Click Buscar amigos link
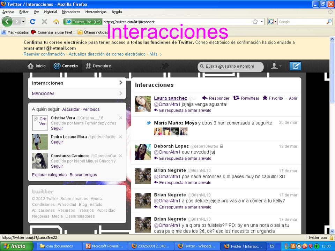This screenshot has width=335, height=251. coord(83,175)
